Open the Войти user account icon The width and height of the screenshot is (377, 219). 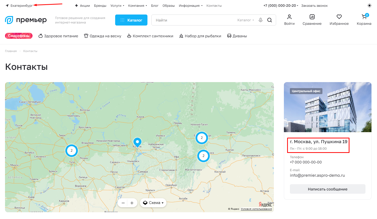289,17
